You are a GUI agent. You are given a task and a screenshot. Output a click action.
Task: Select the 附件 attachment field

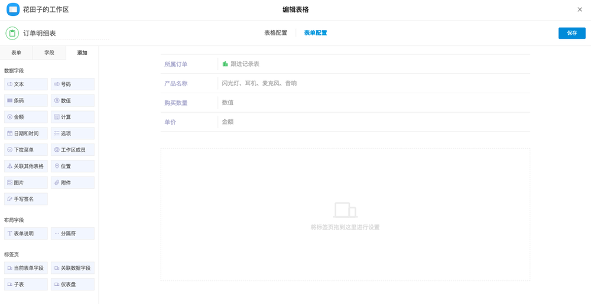coord(72,183)
